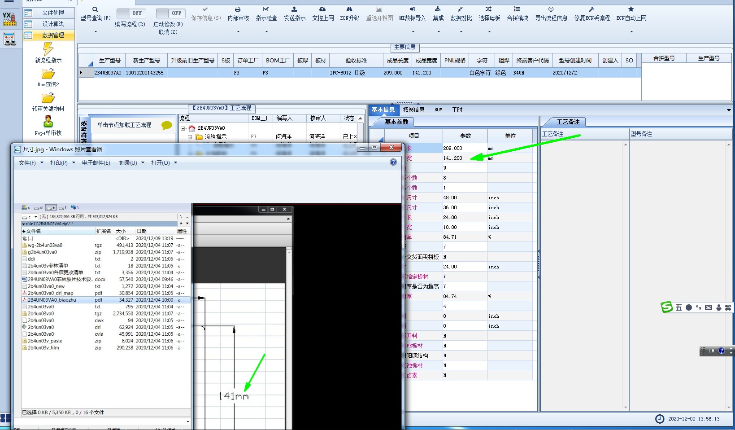Open the 数据管理 sidebar section
The height and width of the screenshot is (430, 735).
(49, 35)
